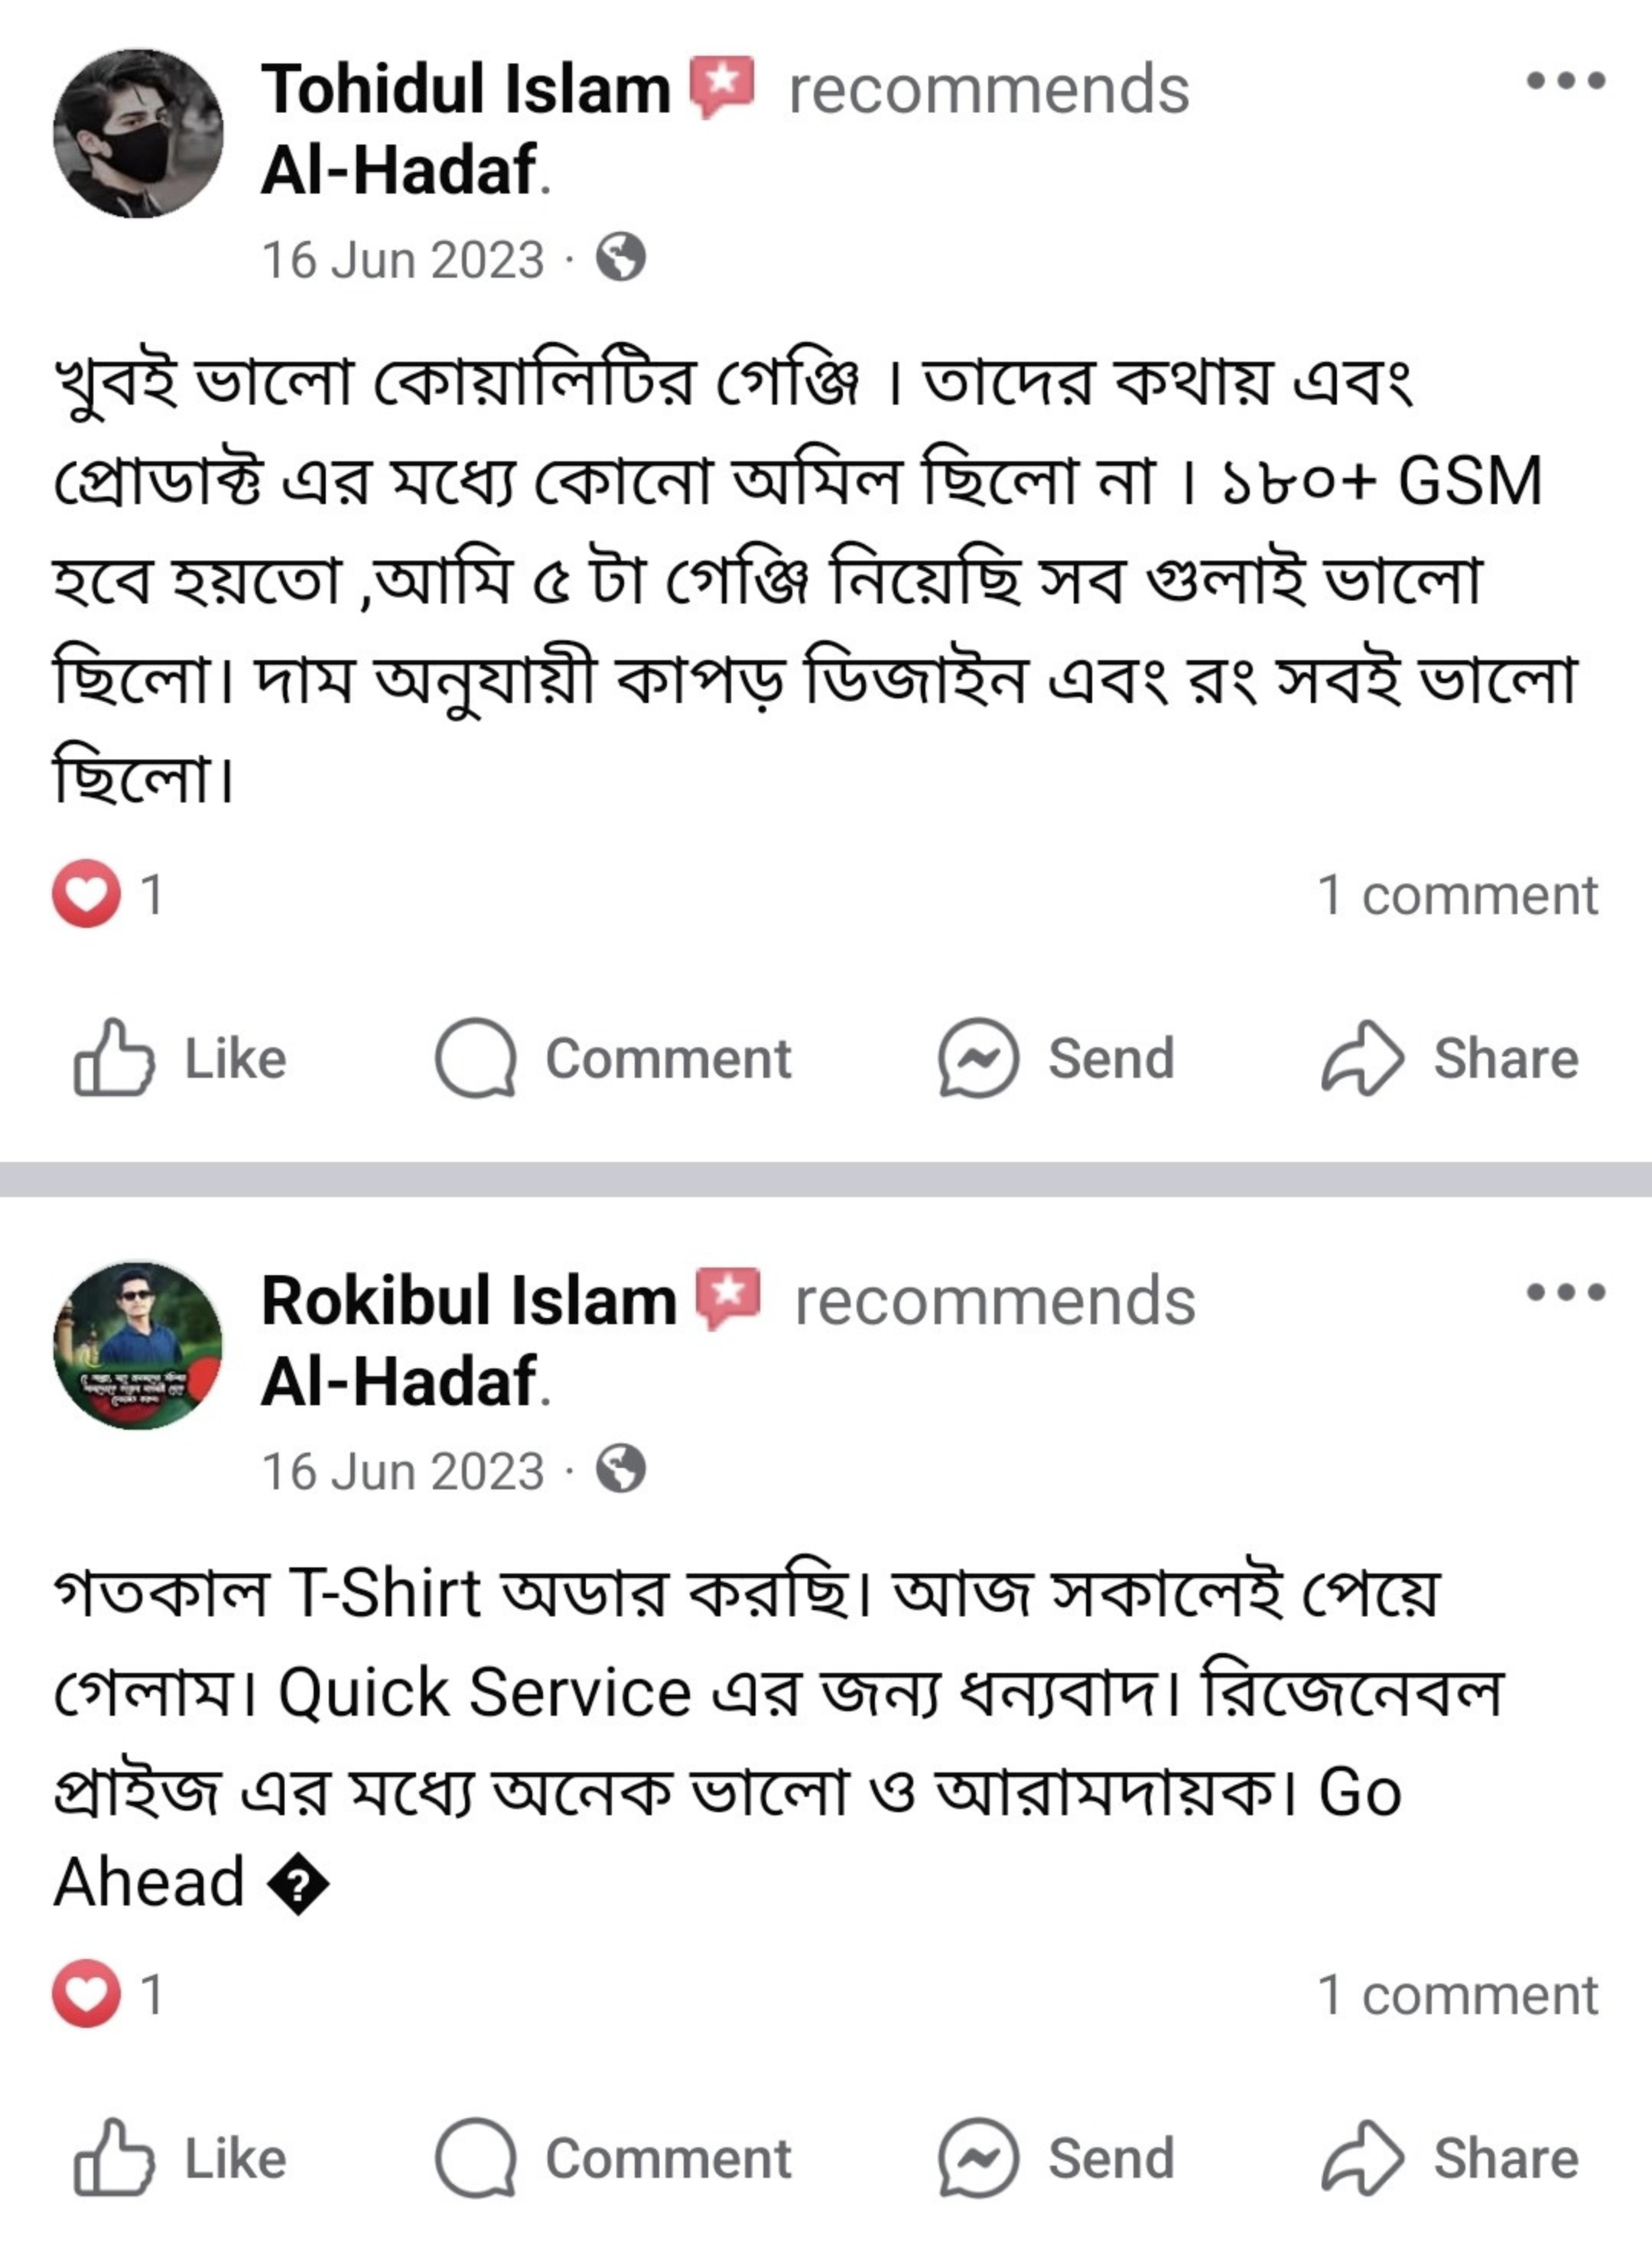This screenshot has height=2252, width=1652.
Task: Send Rokibul Islam's review via Messenger
Action: click(1057, 2158)
